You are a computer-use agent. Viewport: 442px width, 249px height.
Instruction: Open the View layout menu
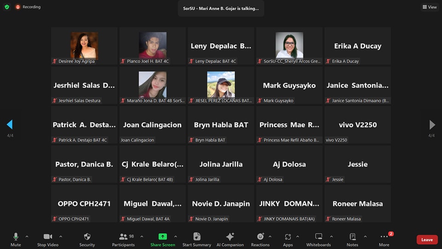(430, 7)
